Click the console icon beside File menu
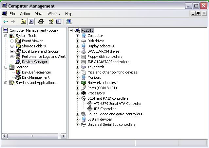This screenshot has width=209, height=148. (x=5, y=14)
